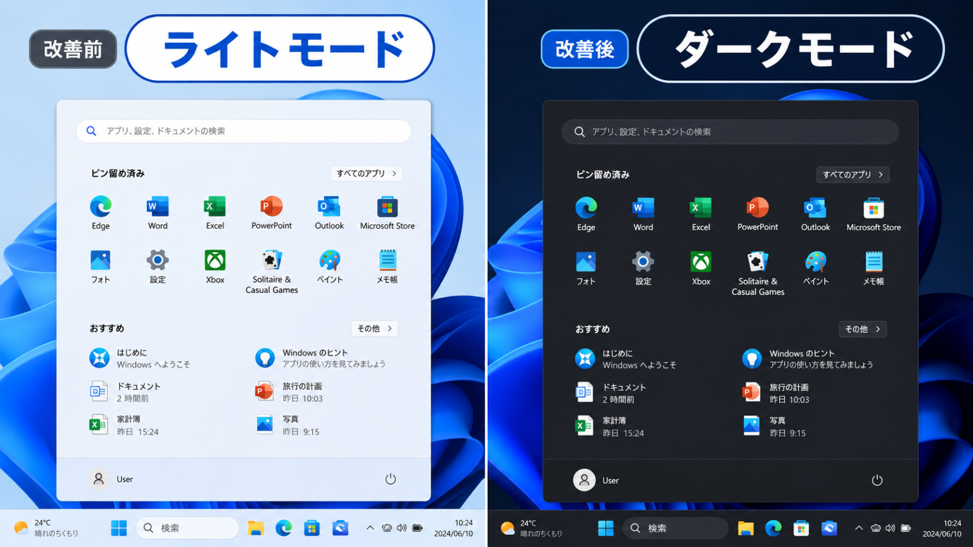Open Edge on light taskbar

pos(283,528)
